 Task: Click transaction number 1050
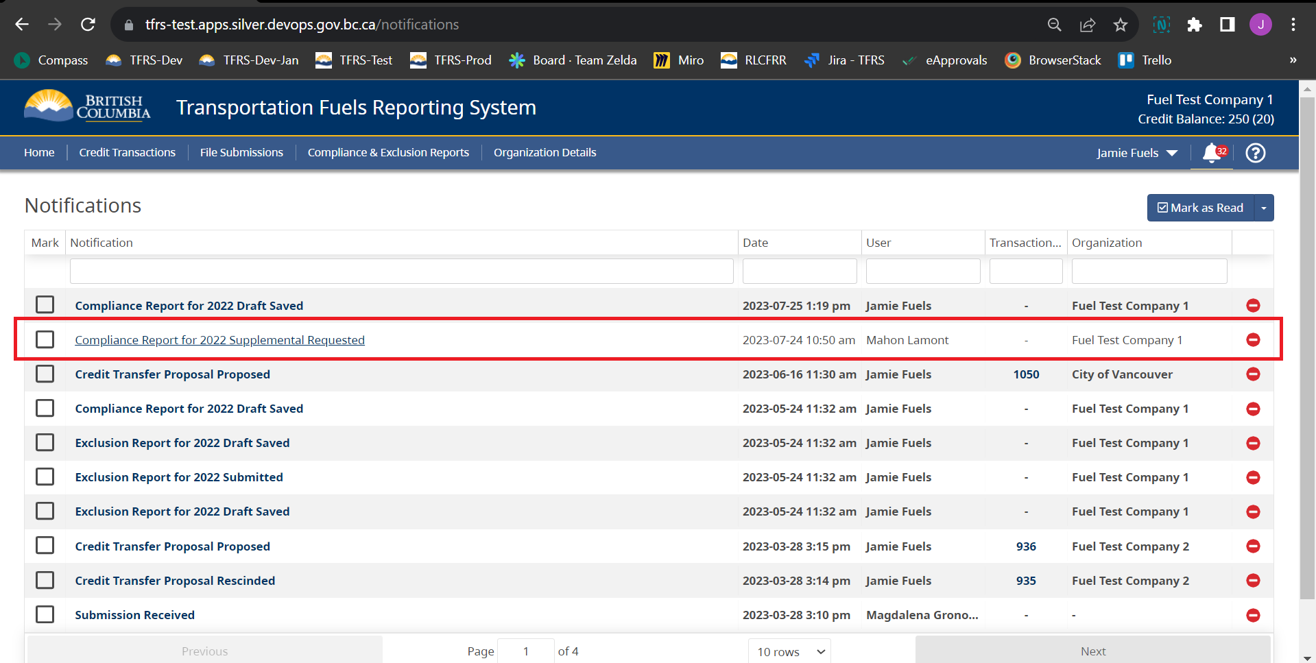(1026, 374)
